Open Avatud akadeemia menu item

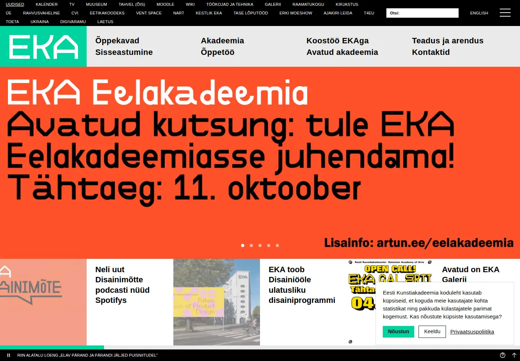pyautogui.click(x=342, y=52)
